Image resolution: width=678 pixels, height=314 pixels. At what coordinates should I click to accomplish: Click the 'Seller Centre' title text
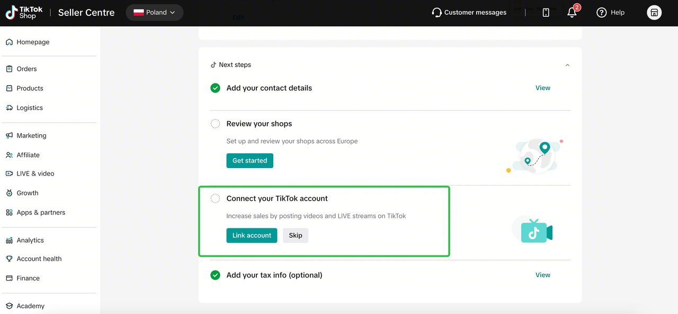click(x=86, y=13)
